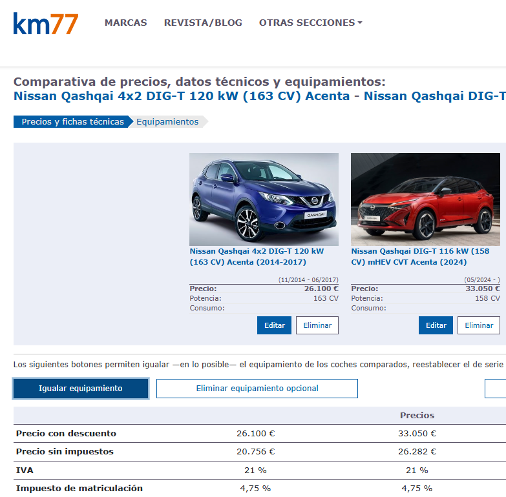This screenshot has width=506, height=497.
Task: Click the Precio sin impuestos row label
Action: coord(65,452)
